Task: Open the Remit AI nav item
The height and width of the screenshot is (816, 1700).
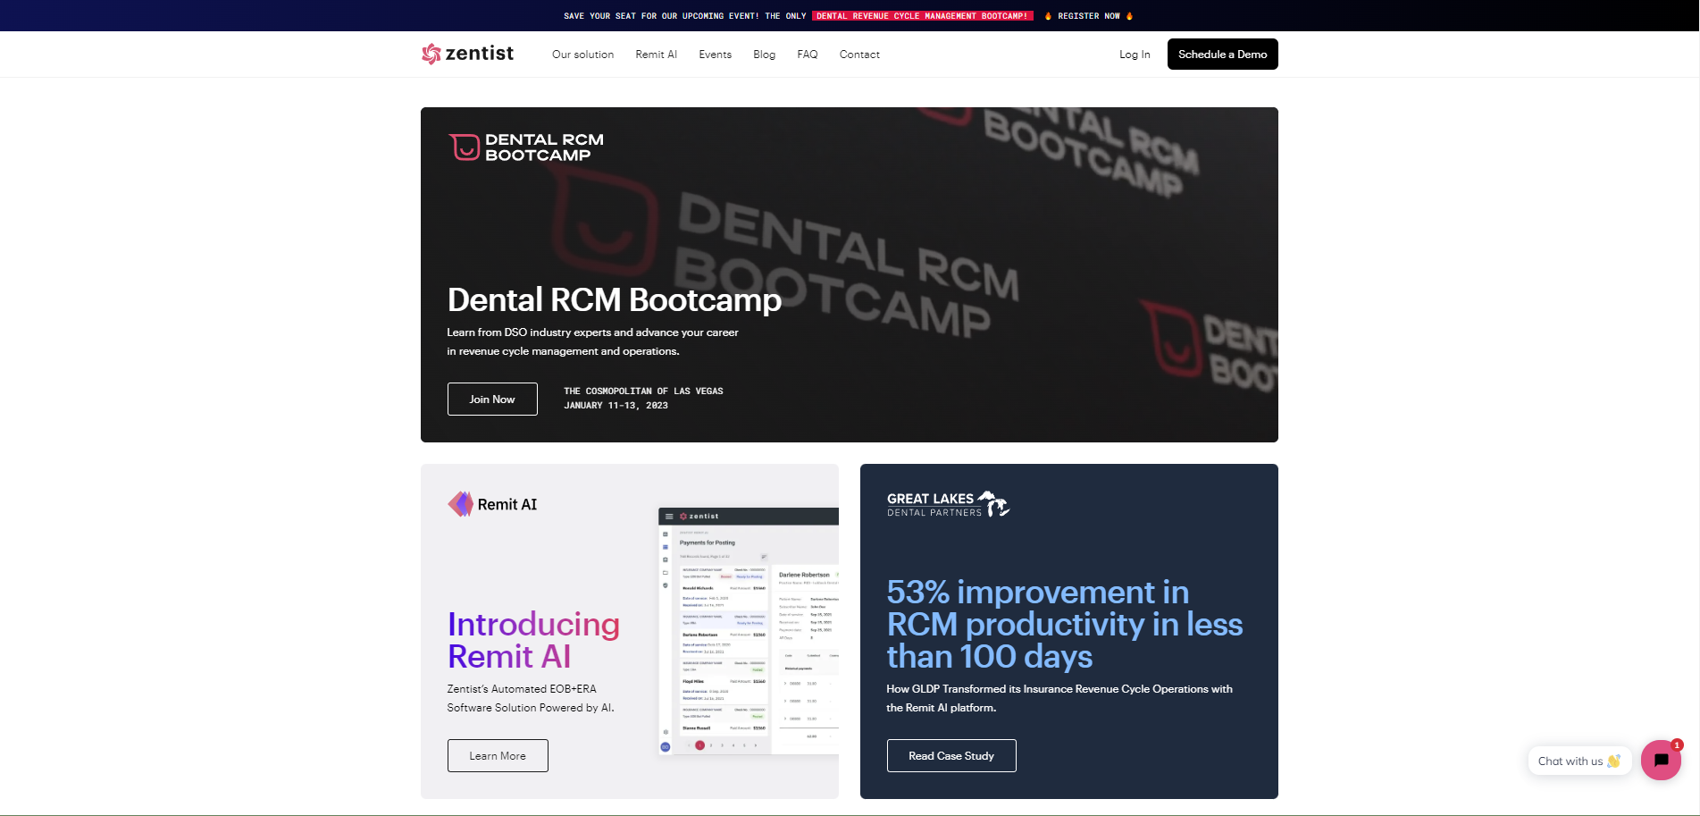Action: pyautogui.click(x=657, y=55)
